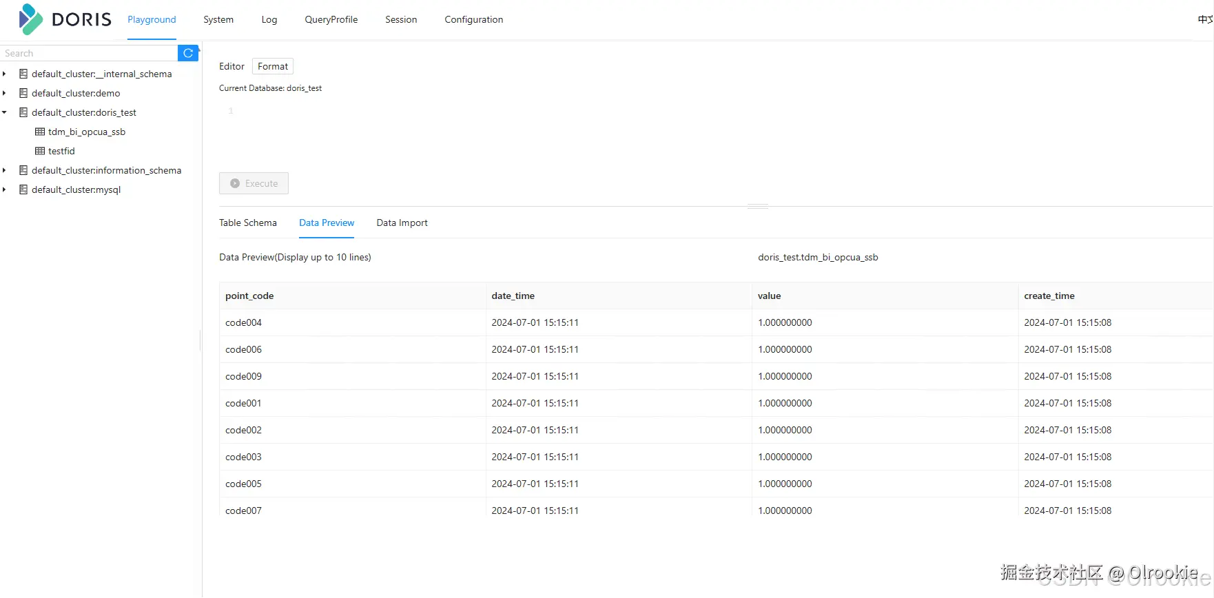Select default_cluster:information_schema in tree
Image resolution: width=1214 pixels, height=598 pixels.
(x=107, y=170)
